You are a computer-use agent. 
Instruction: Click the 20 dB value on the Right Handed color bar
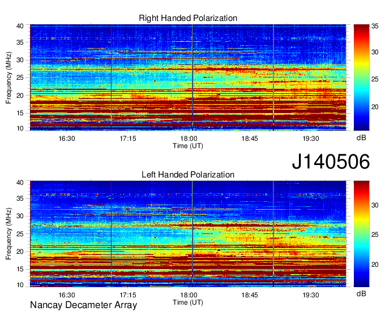[x=375, y=107]
